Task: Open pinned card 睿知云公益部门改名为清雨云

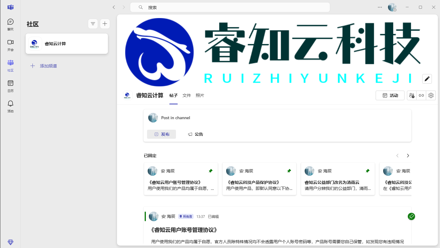Action: click(x=338, y=179)
